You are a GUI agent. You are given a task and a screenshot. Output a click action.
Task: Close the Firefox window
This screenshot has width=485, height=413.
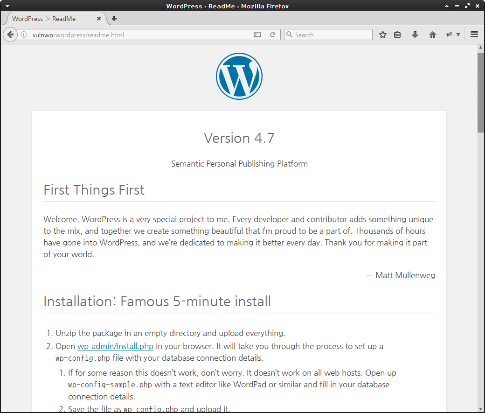478,6
